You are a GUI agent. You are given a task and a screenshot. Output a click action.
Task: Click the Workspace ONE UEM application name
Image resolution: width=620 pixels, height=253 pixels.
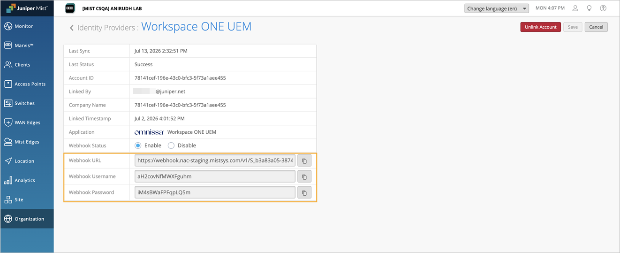tap(192, 132)
